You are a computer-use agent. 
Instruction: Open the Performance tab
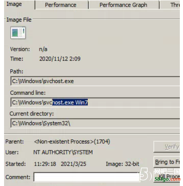coord(61,5)
